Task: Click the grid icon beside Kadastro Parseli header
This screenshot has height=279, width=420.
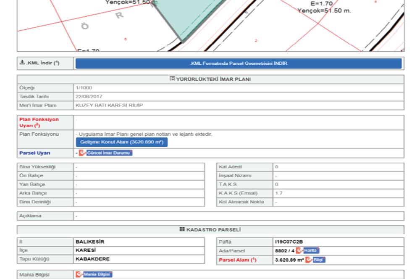Action: click(182, 229)
